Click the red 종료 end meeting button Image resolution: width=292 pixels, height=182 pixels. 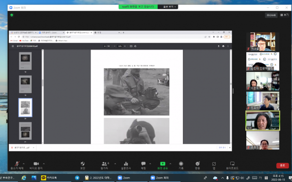tap(282, 165)
